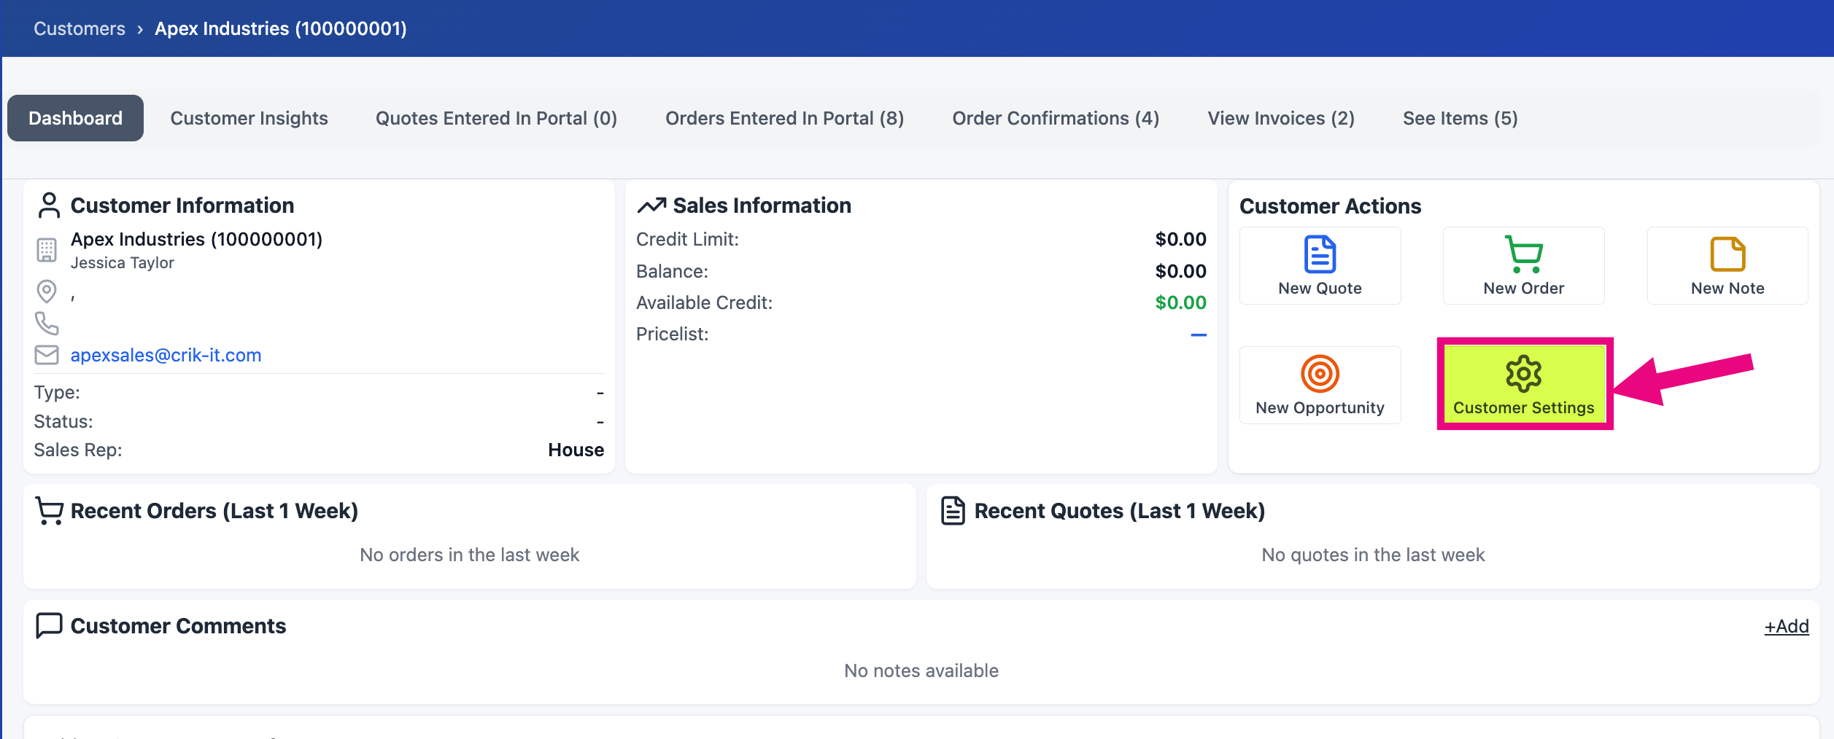Click the envelope icon beside the email
The image size is (1834, 739).
[x=47, y=355]
